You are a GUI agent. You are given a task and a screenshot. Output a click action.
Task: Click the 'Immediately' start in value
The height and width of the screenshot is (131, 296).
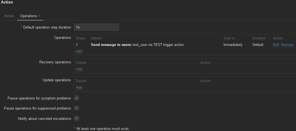233,45
